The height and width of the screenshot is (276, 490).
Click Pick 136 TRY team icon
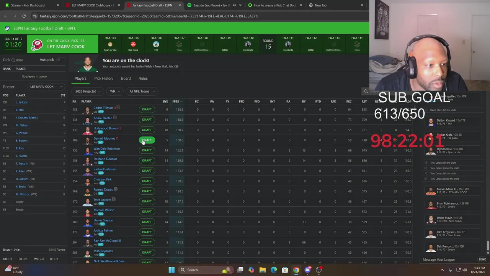[x=156, y=44]
